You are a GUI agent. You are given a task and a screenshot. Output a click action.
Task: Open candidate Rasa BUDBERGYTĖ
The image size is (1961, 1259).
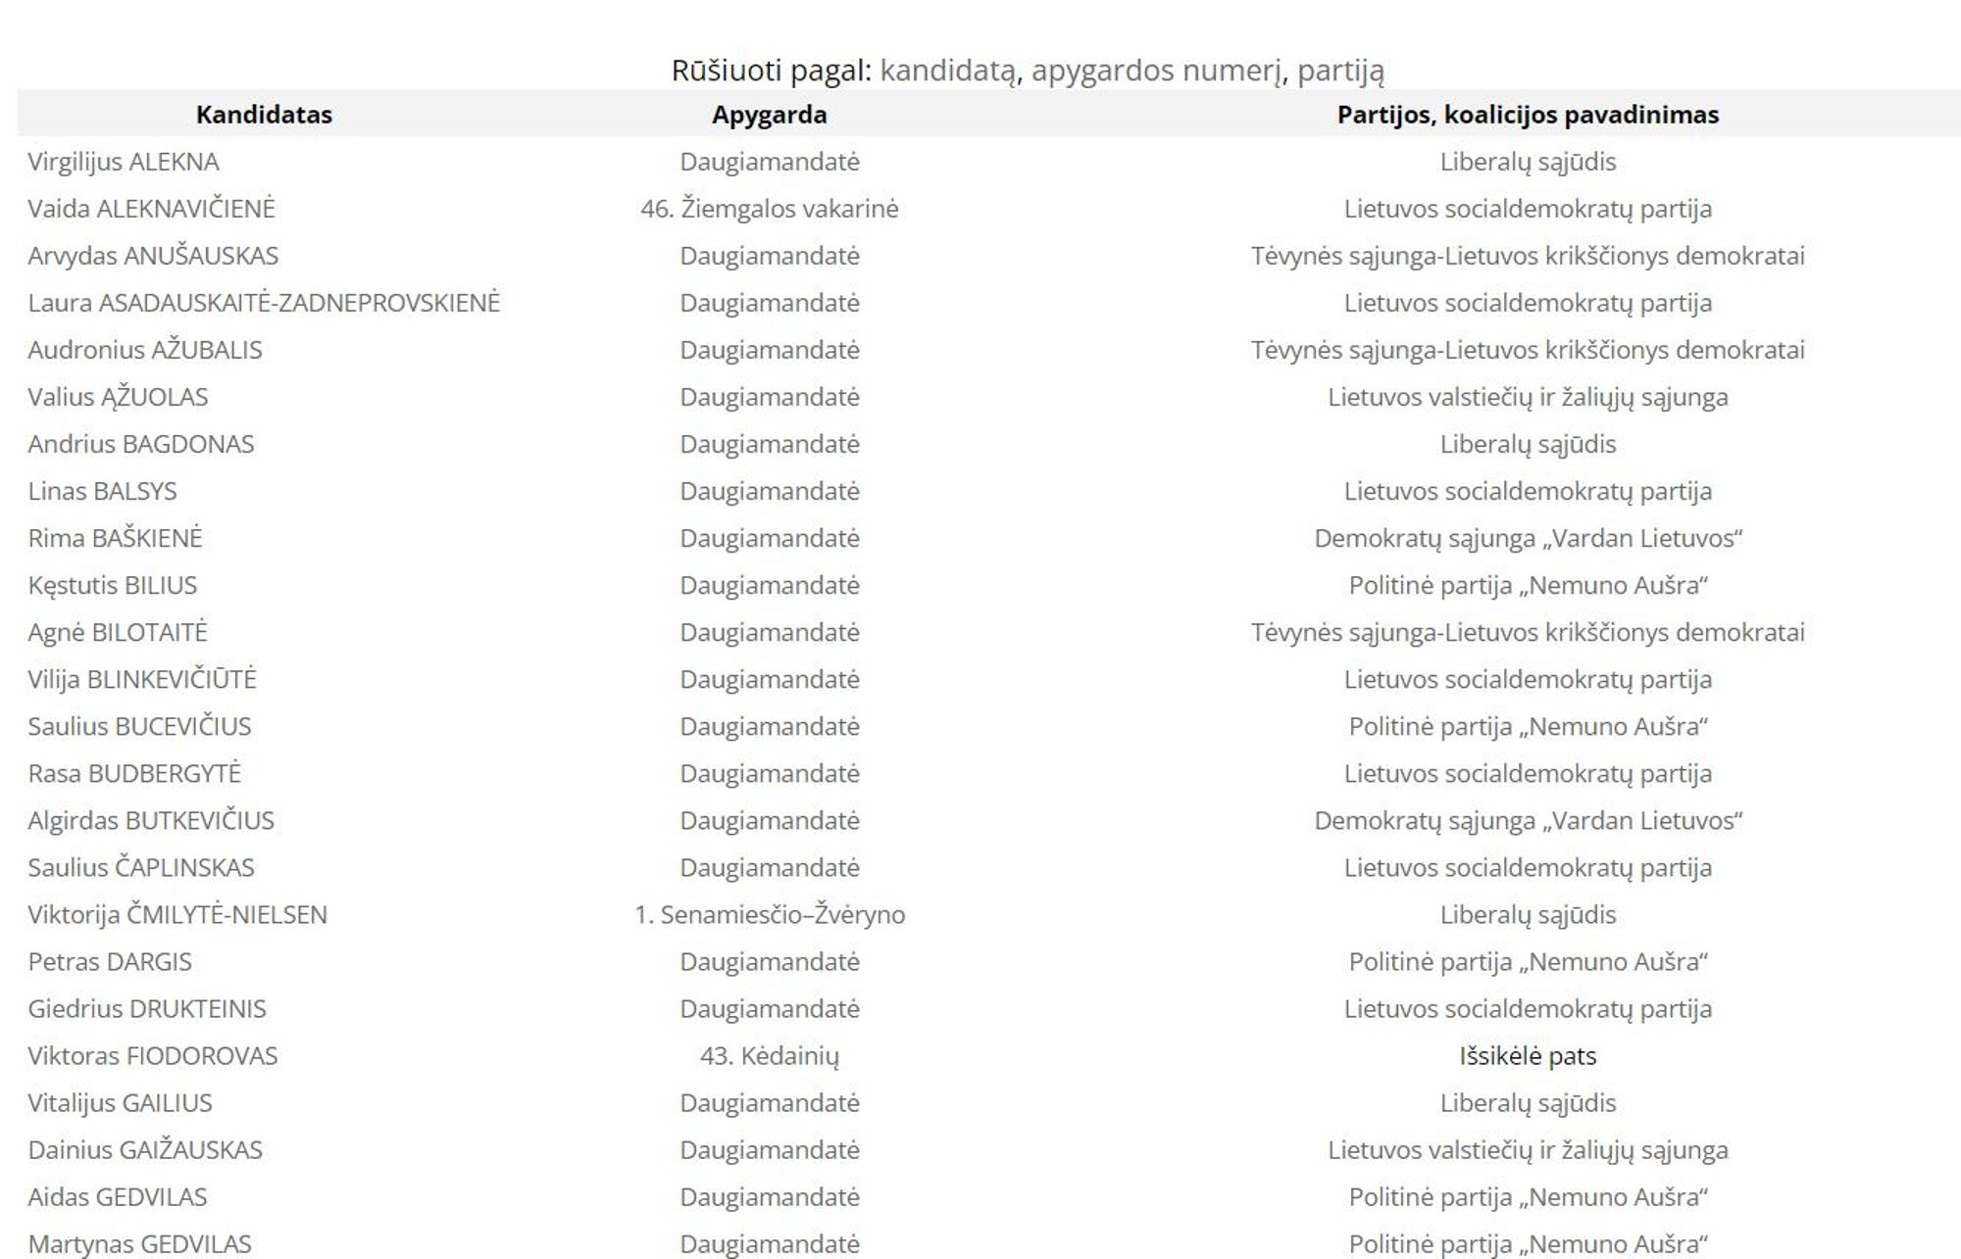click(134, 773)
